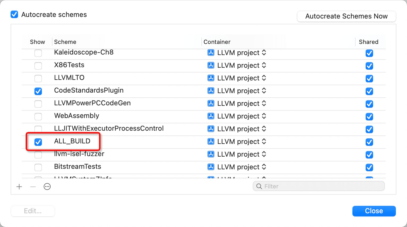Uncheck Shared for CodeStandardsPlugin scheme

coord(369,91)
